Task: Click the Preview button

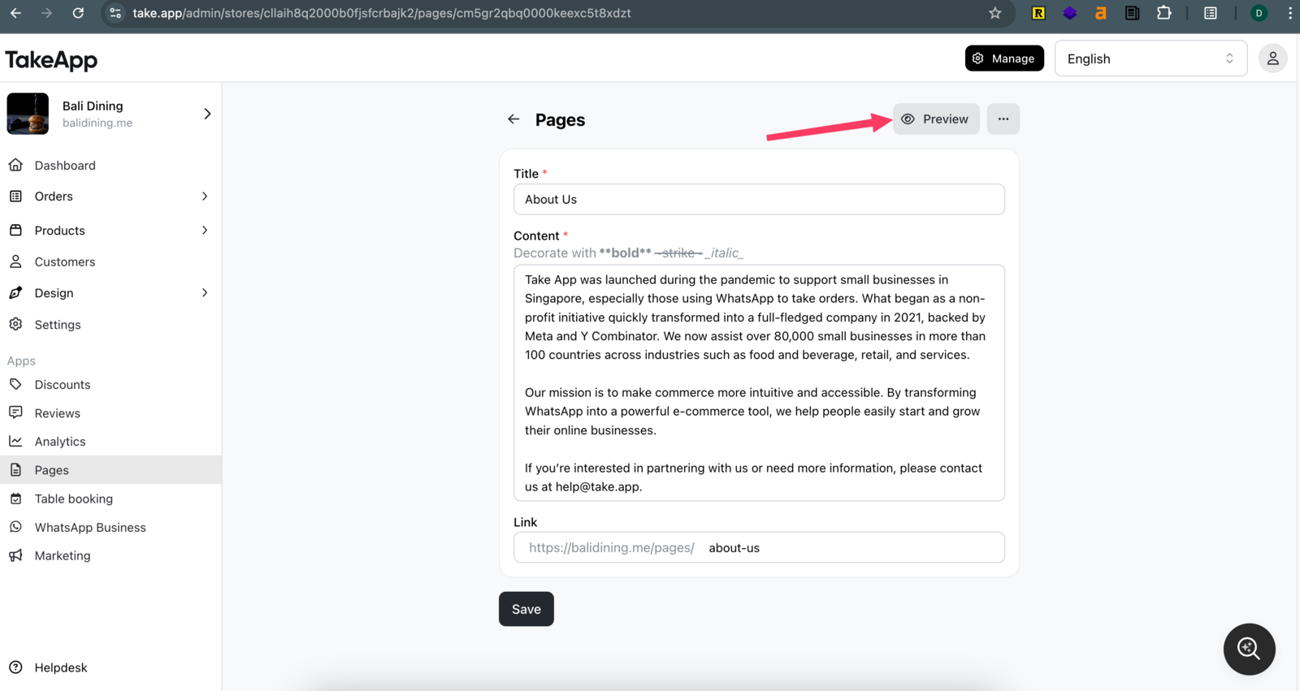Action: pos(936,119)
